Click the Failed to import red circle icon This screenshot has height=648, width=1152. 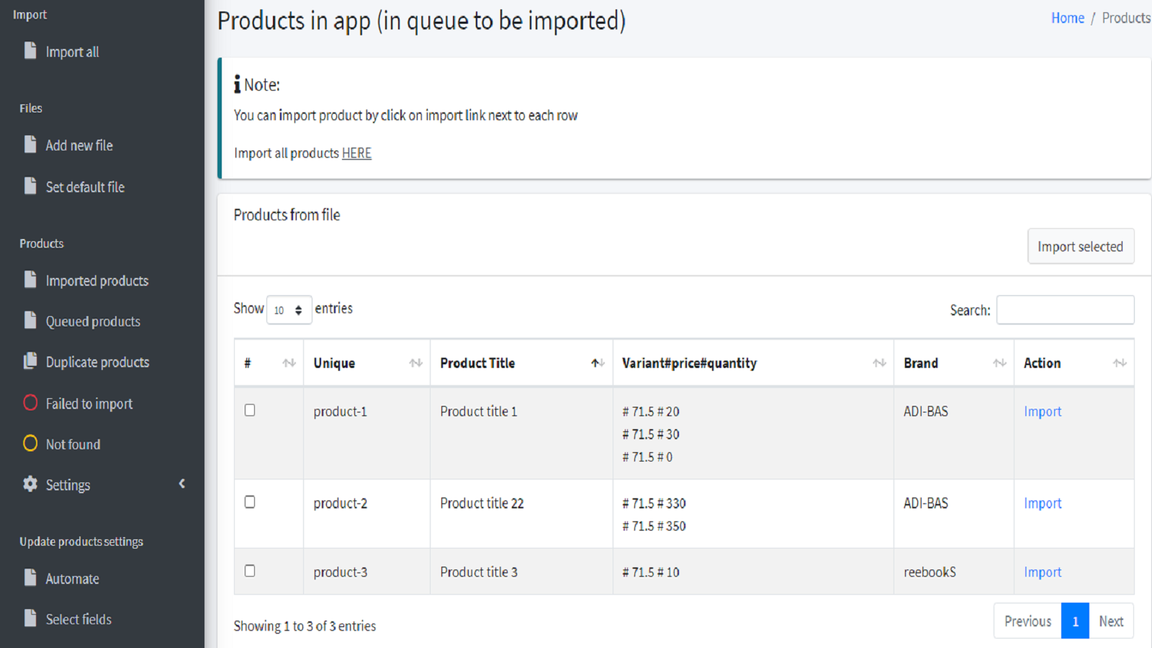(30, 402)
